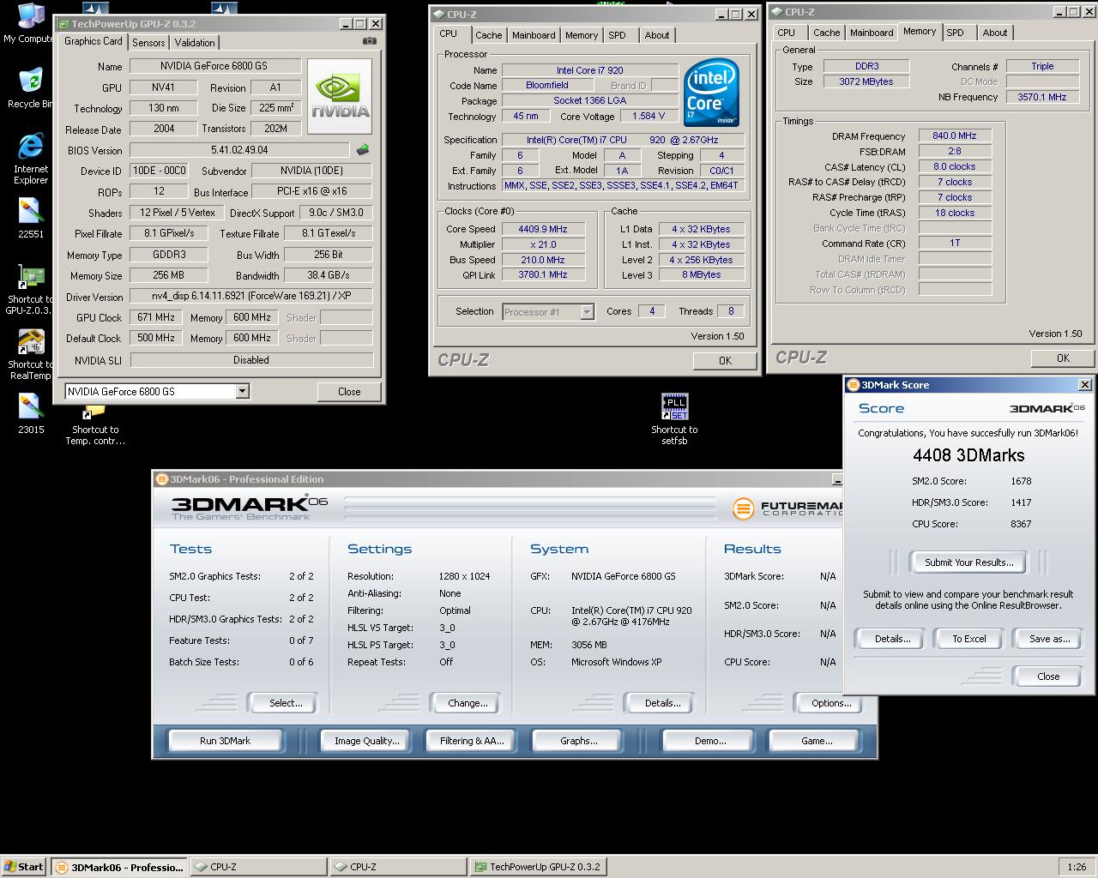The image size is (1098, 878).
Task: Open Shortcut to GPU-Z desktop icon
Action: (30, 290)
